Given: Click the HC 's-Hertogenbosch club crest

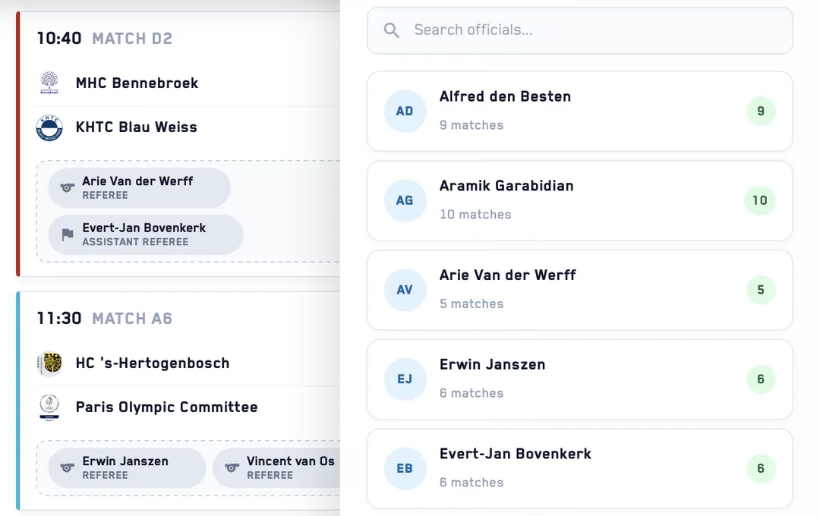Looking at the screenshot, I should [x=49, y=363].
